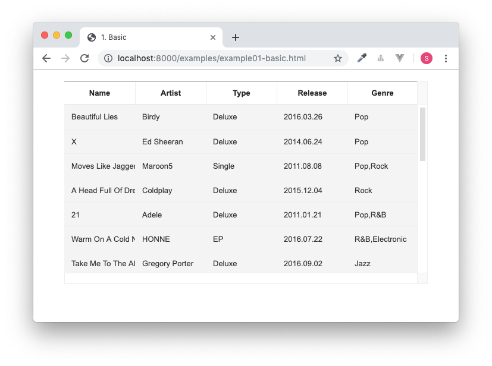492x366 pixels.
Task: Click the Genre column header
Action: click(382, 93)
